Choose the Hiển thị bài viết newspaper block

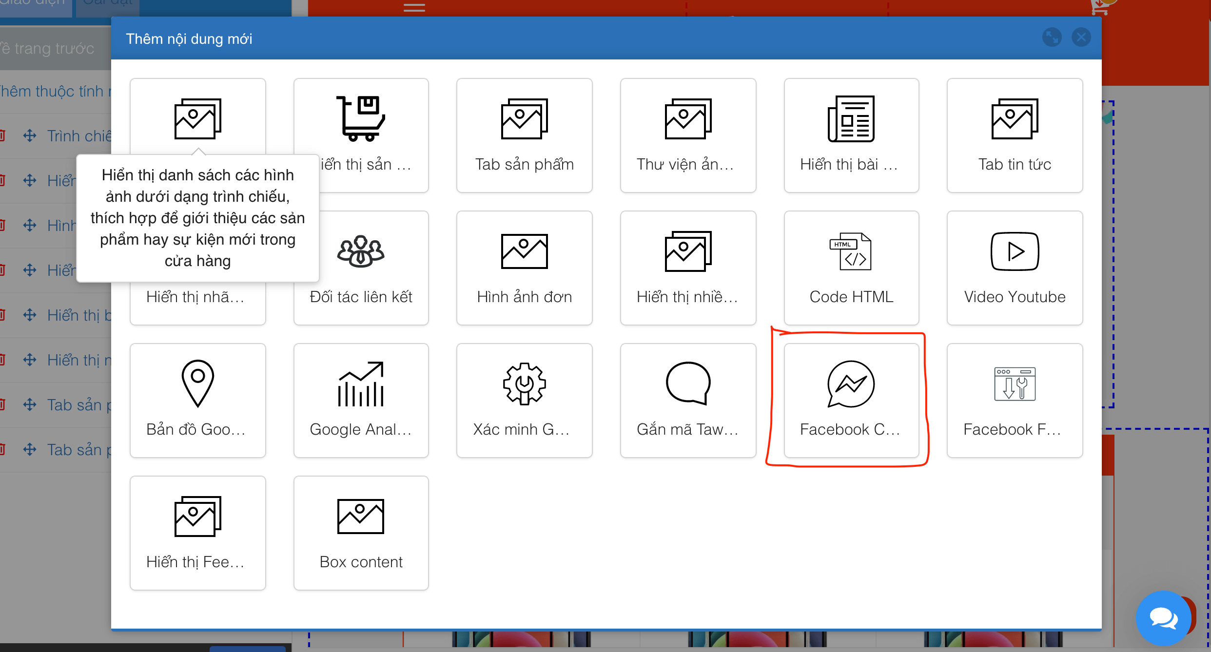(851, 135)
